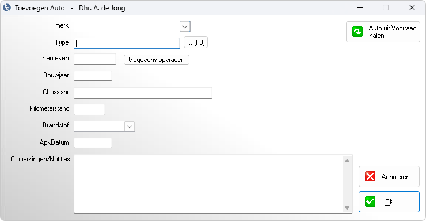Focus the Kilometerstand field
The width and height of the screenshot is (426, 221).
89,110
